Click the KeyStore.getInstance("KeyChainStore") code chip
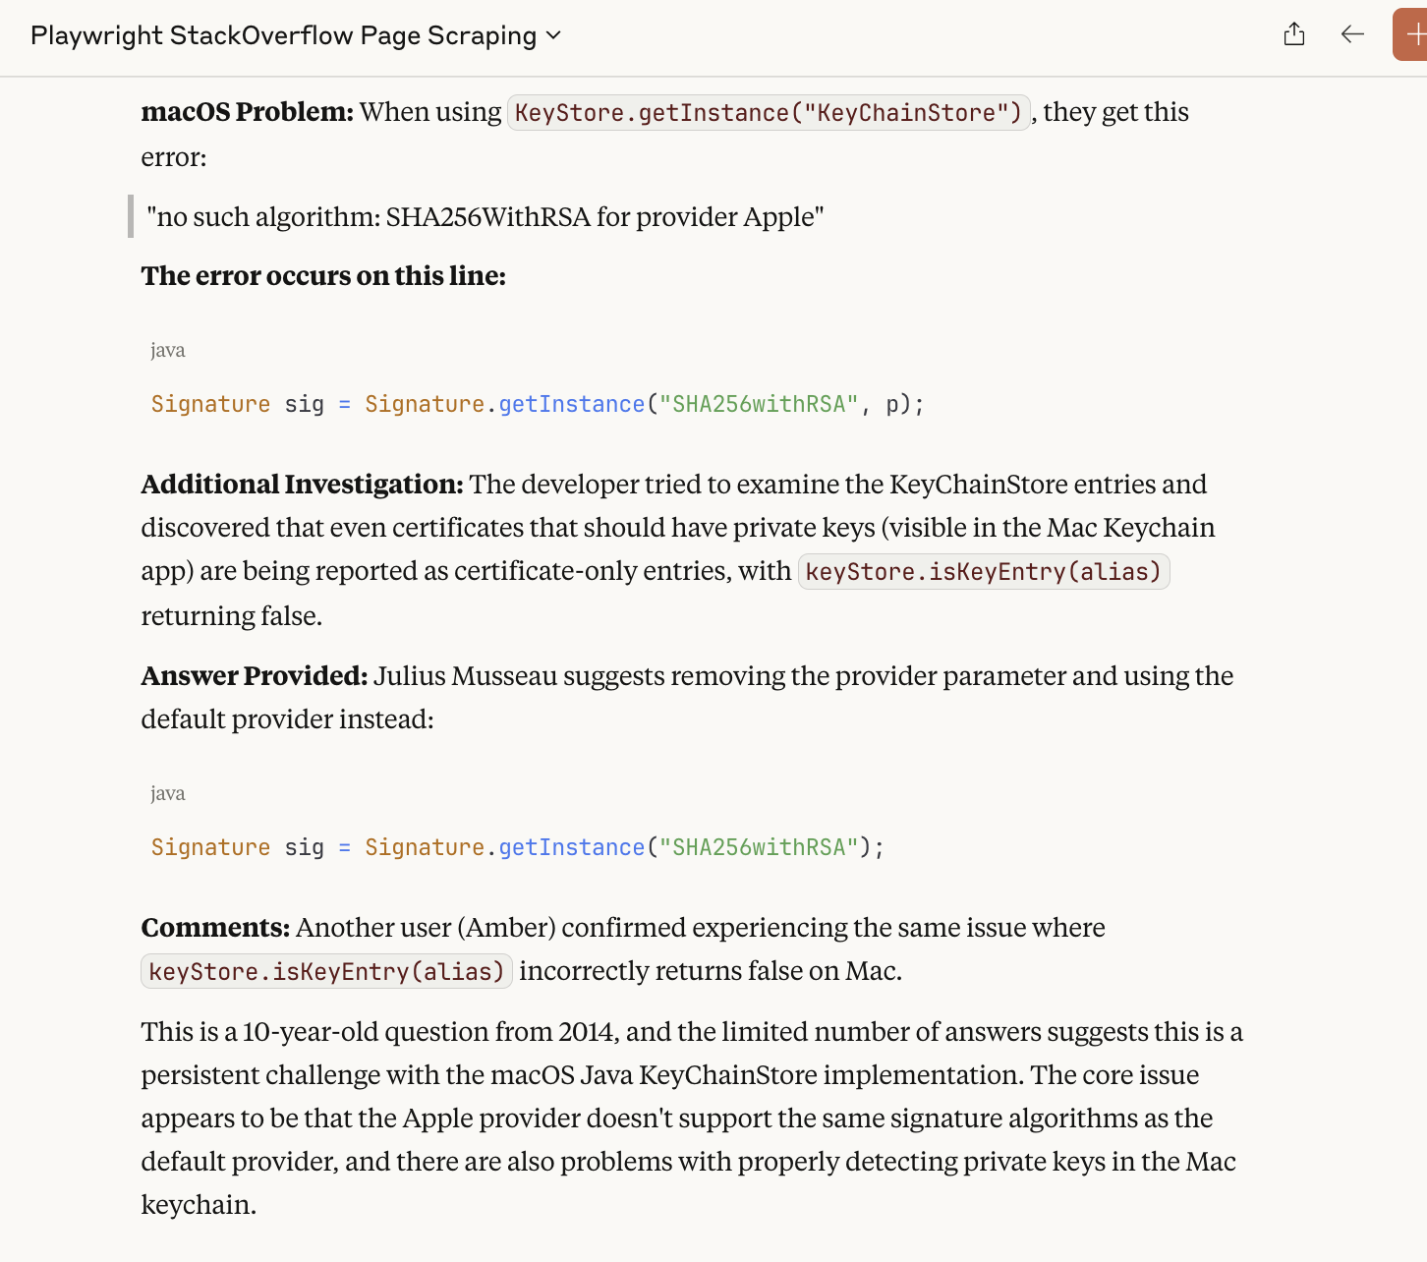The width and height of the screenshot is (1427, 1262). (x=769, y=112)
